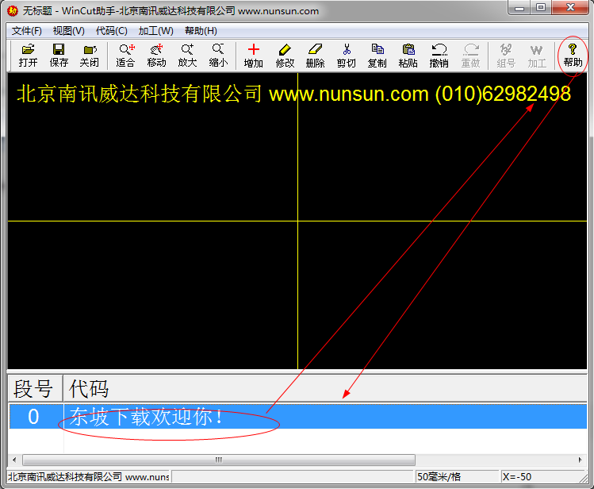Click the 保存 (Save) floppy icon
594x489 pixels.
[x=59, y=56]
